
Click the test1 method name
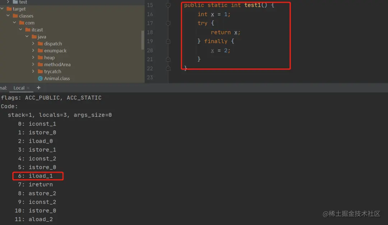(x=253, y=5)
